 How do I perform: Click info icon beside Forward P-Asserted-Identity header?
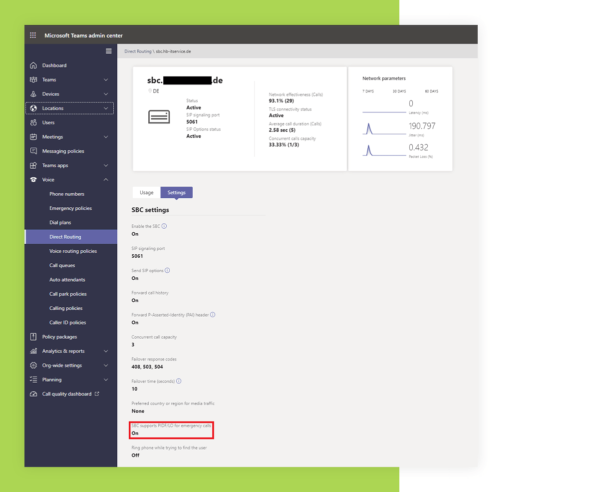click(213, 315)
